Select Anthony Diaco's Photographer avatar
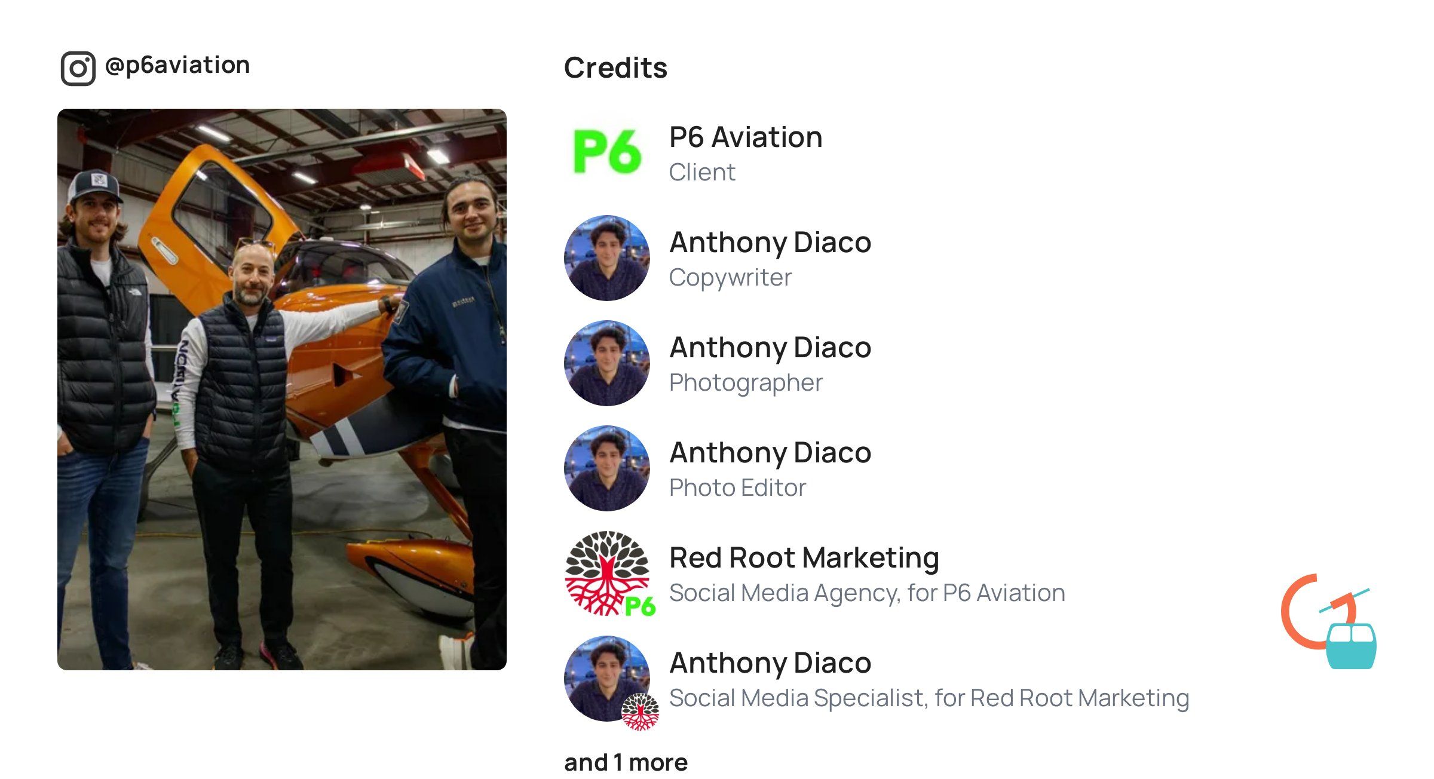1434x779 pixels. (607, 363)
